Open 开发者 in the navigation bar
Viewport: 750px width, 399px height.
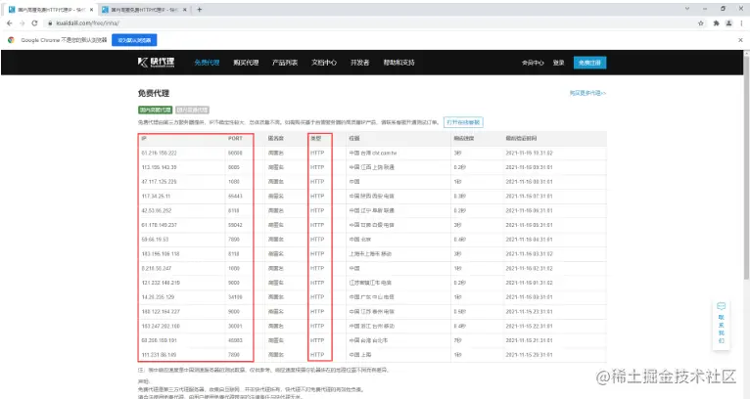[x=359, y=63]
